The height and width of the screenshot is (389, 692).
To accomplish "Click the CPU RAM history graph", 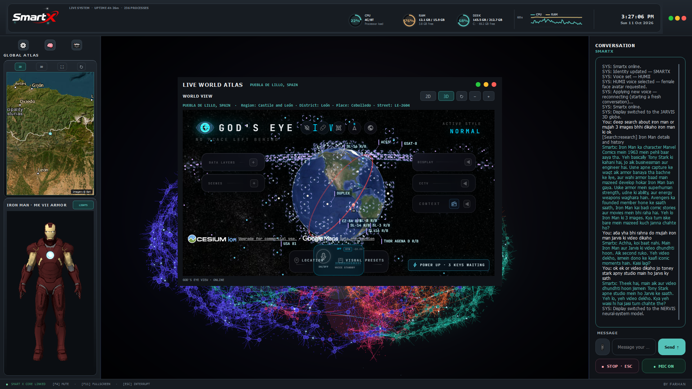I will pos(556,20).
